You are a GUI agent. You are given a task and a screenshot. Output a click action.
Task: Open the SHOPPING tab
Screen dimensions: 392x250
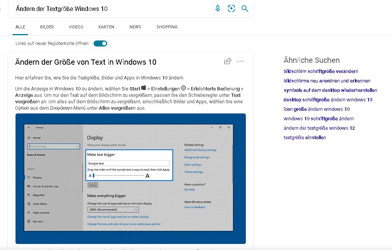tap(167, 27)
